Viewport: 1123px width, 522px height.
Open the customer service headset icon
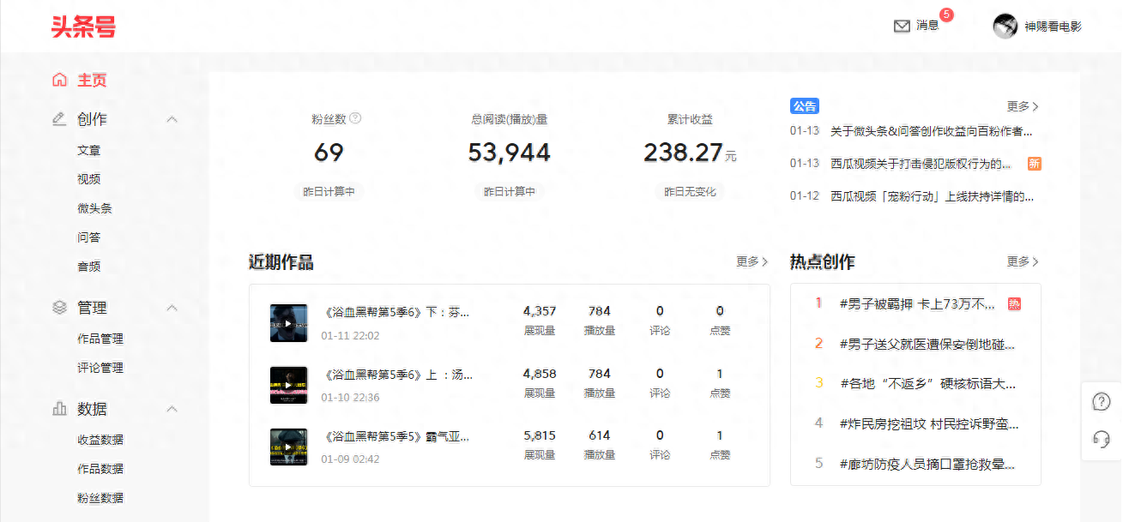click(1101, 440)
